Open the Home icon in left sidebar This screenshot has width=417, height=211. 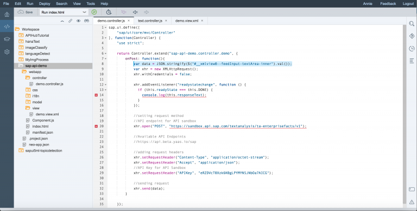(x=7, y=14)
